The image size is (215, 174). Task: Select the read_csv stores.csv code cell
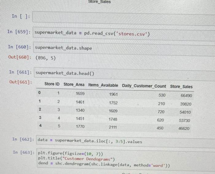[x=124, y=34]
